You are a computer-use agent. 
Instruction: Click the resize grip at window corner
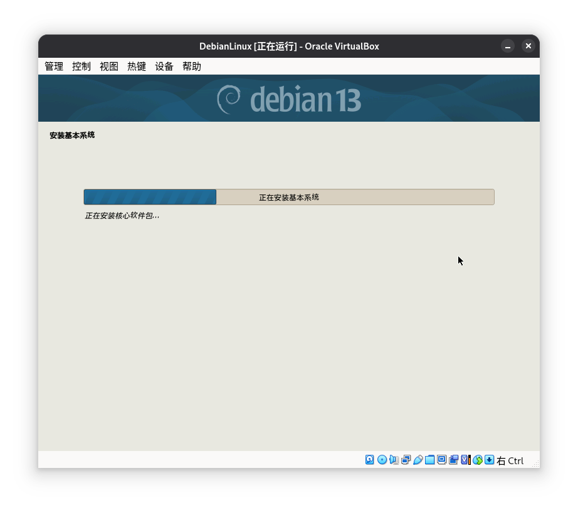tap(535, 464)
